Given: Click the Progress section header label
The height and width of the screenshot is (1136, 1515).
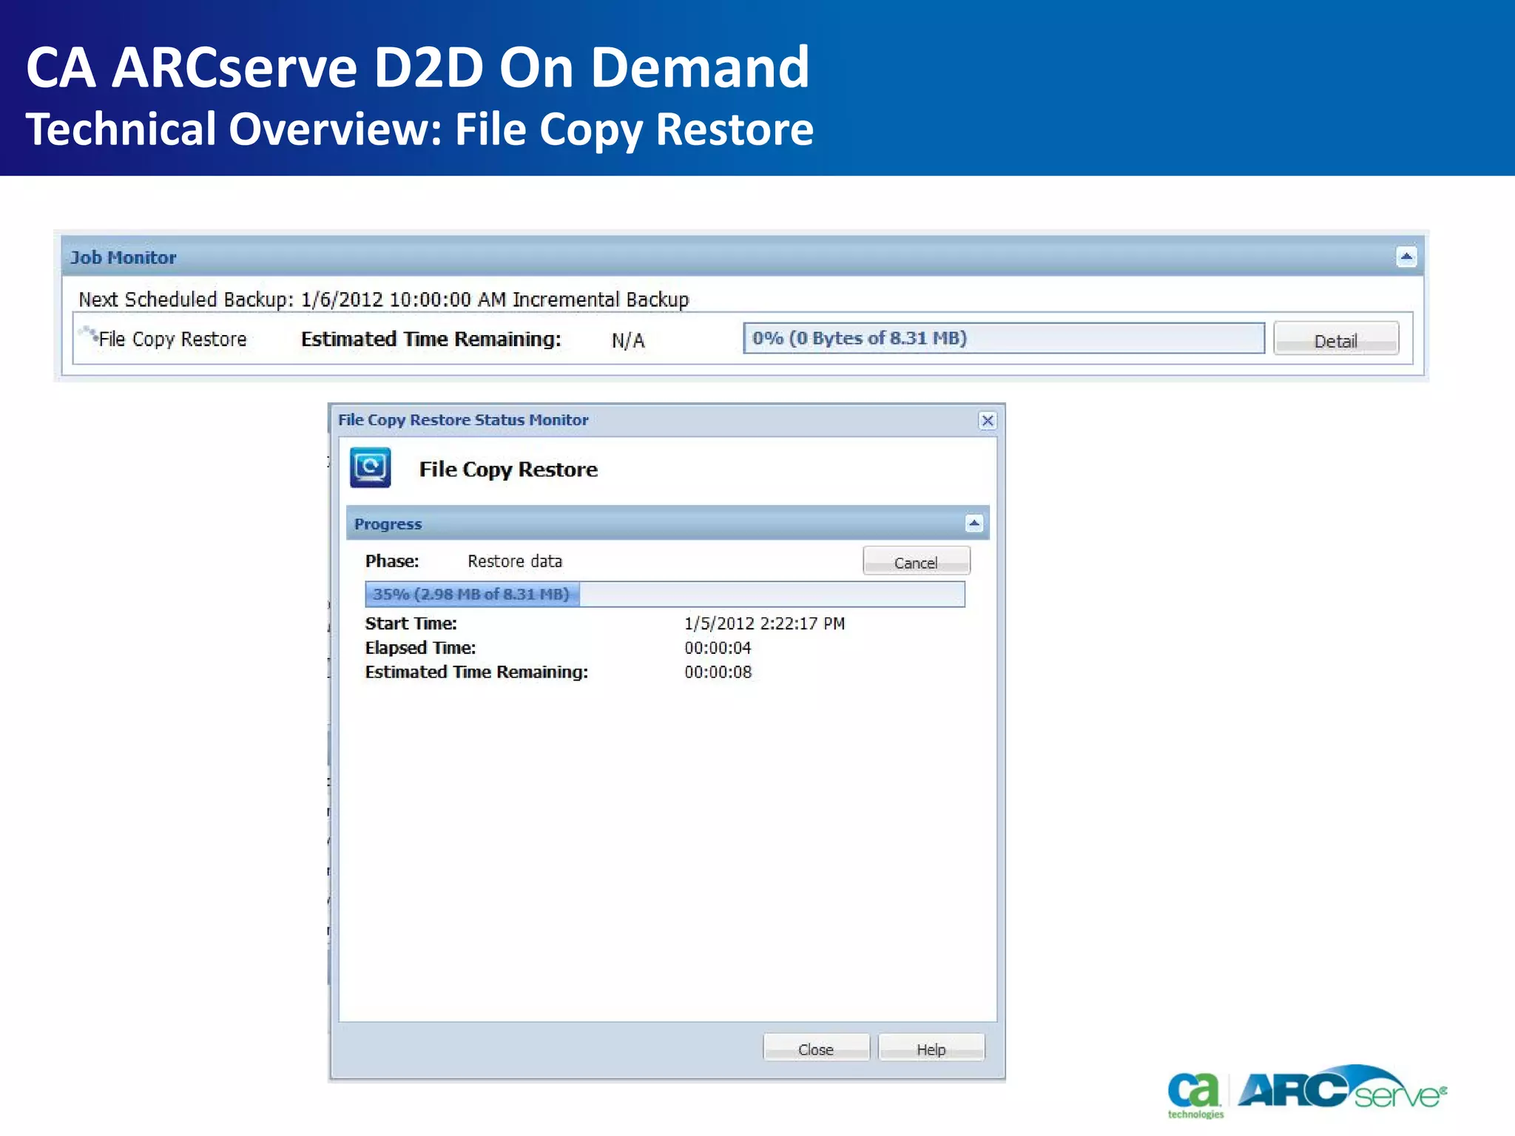Looking at the screenshot, I should [388, 524].
